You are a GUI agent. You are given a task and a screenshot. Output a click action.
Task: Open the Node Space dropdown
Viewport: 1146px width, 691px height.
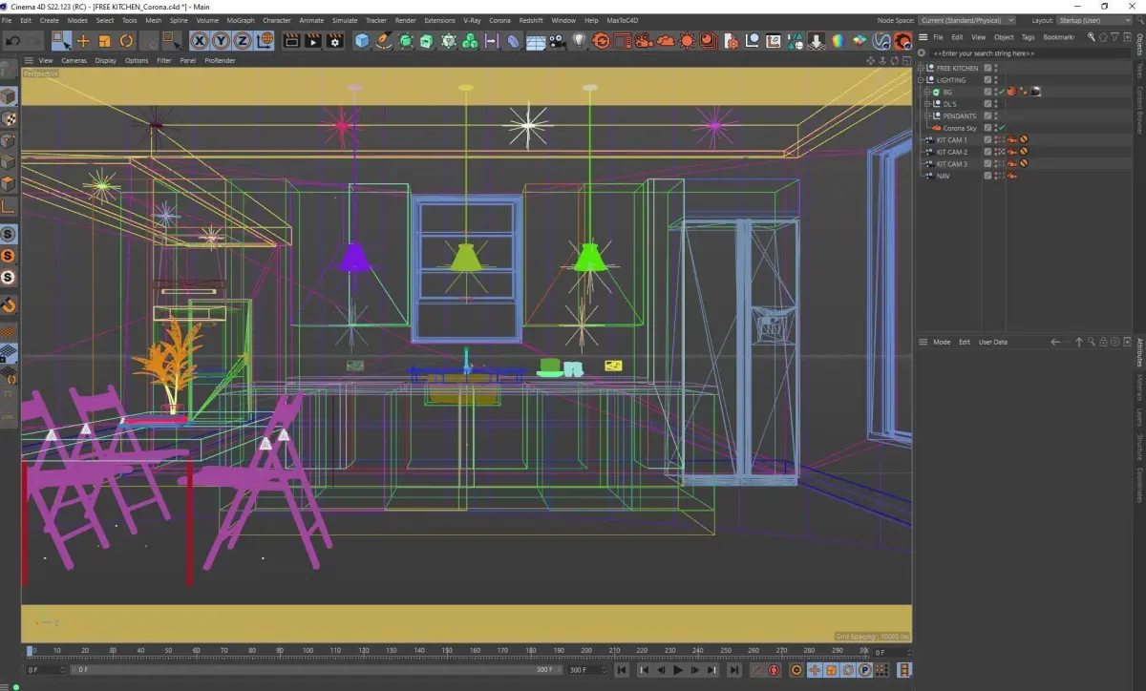coord(967,20)
